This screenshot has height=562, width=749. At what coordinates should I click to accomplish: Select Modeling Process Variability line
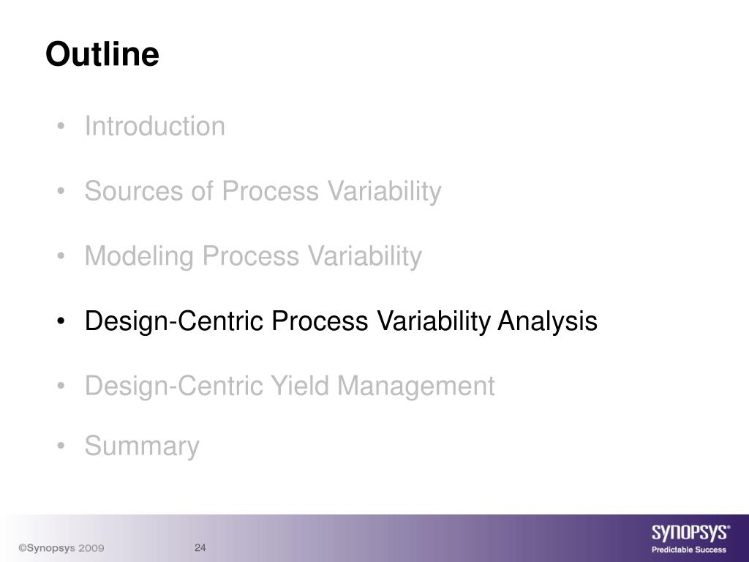click(253, 257)
